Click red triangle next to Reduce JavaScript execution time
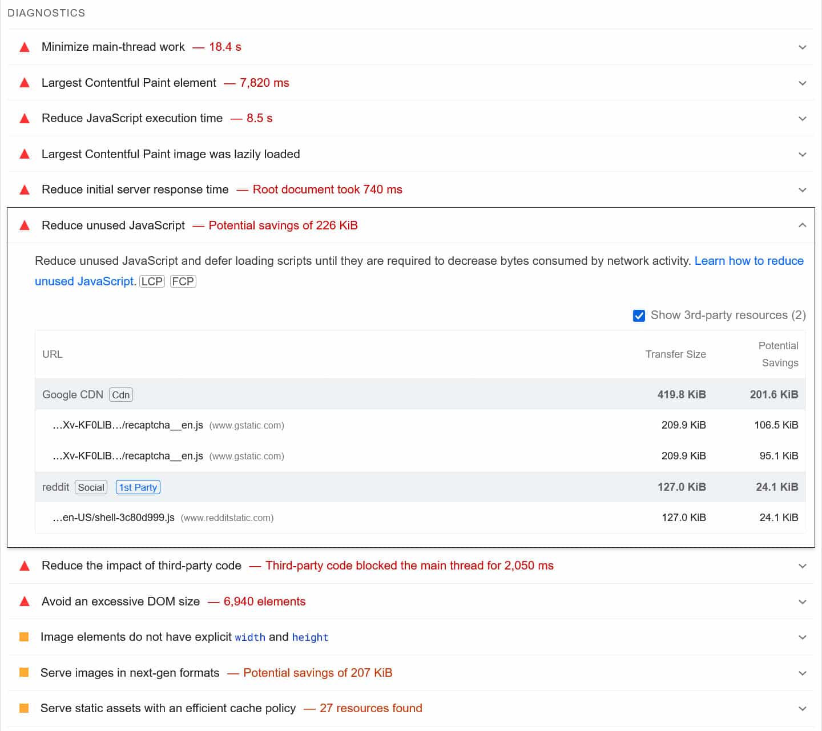The width and height of the screenshot is (822, 731). 25,119
